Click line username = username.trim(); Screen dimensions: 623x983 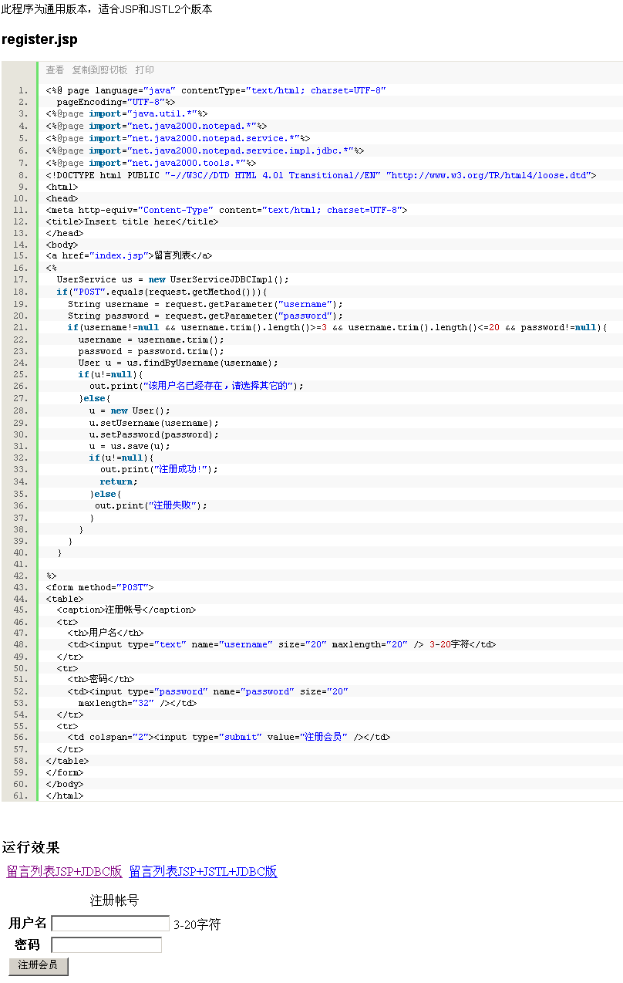(x=151, y=339)
